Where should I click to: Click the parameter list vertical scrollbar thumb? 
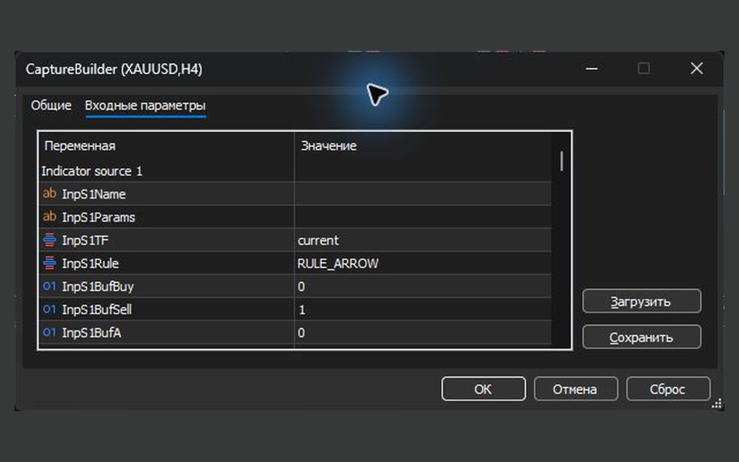[x=561, y=161]
